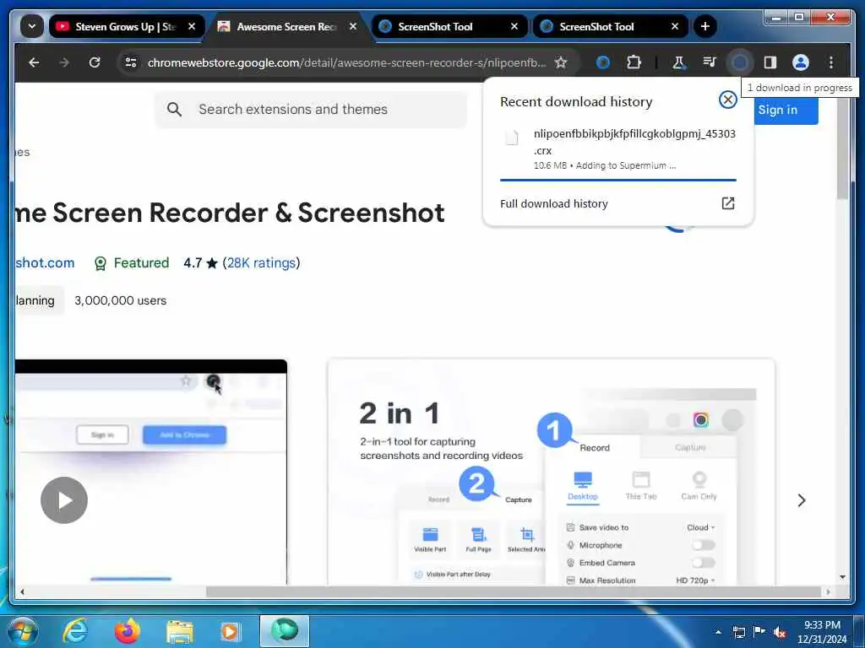The height and width of the screenshot is (648, 865).
Task: Click the downloads progress icon in toolbar
Action: pos(740,62)
